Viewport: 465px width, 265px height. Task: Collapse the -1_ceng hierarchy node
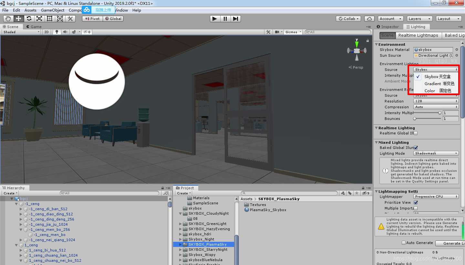pos(16,204)
